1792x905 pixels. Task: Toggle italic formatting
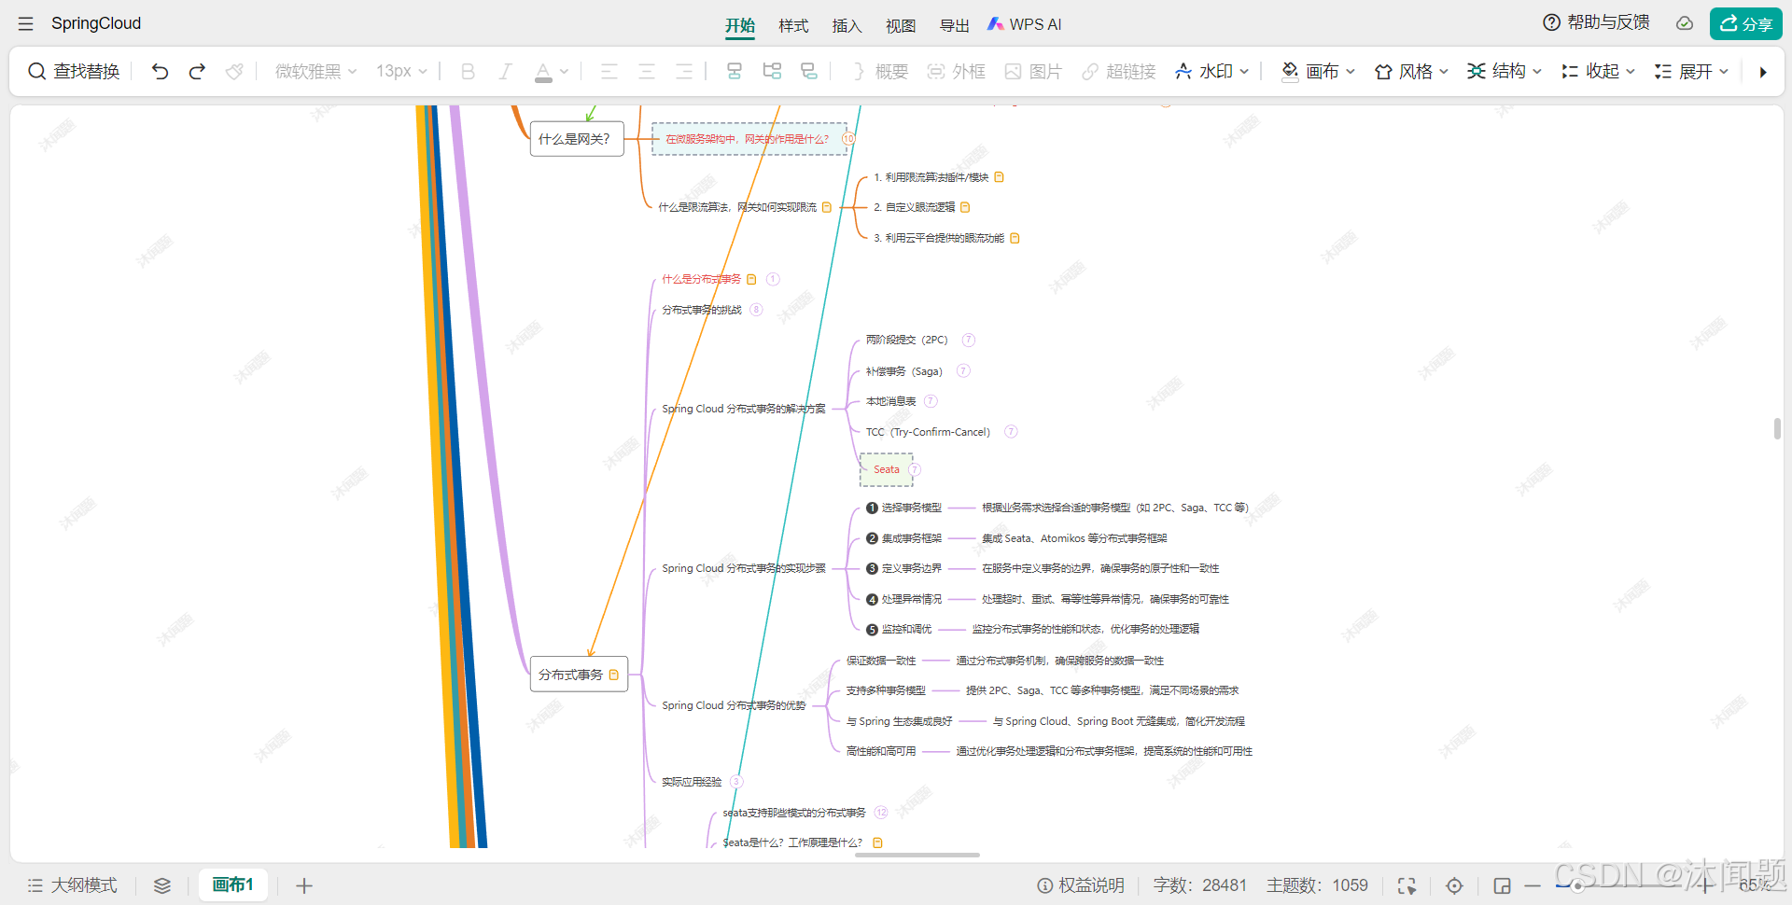pos(505,72)
